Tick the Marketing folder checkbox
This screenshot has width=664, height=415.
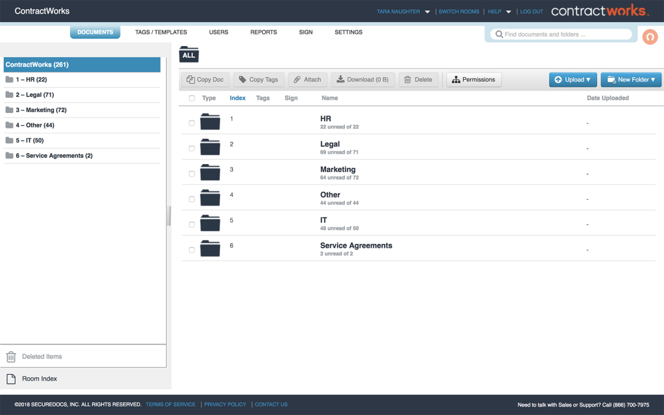[191, 174]
